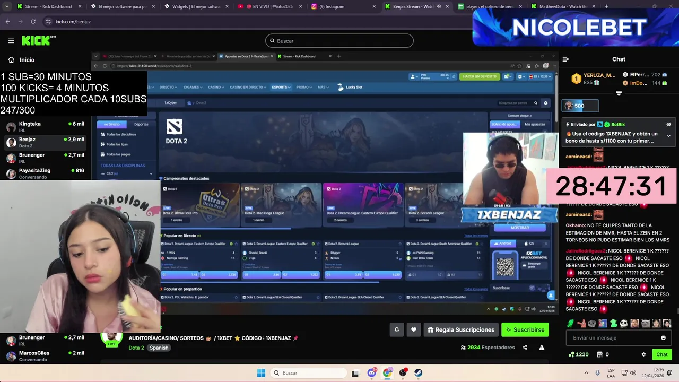Insert the gray cat quick emote
The image size is (679, 382).
pyautogui.click(x=646, y=323)
